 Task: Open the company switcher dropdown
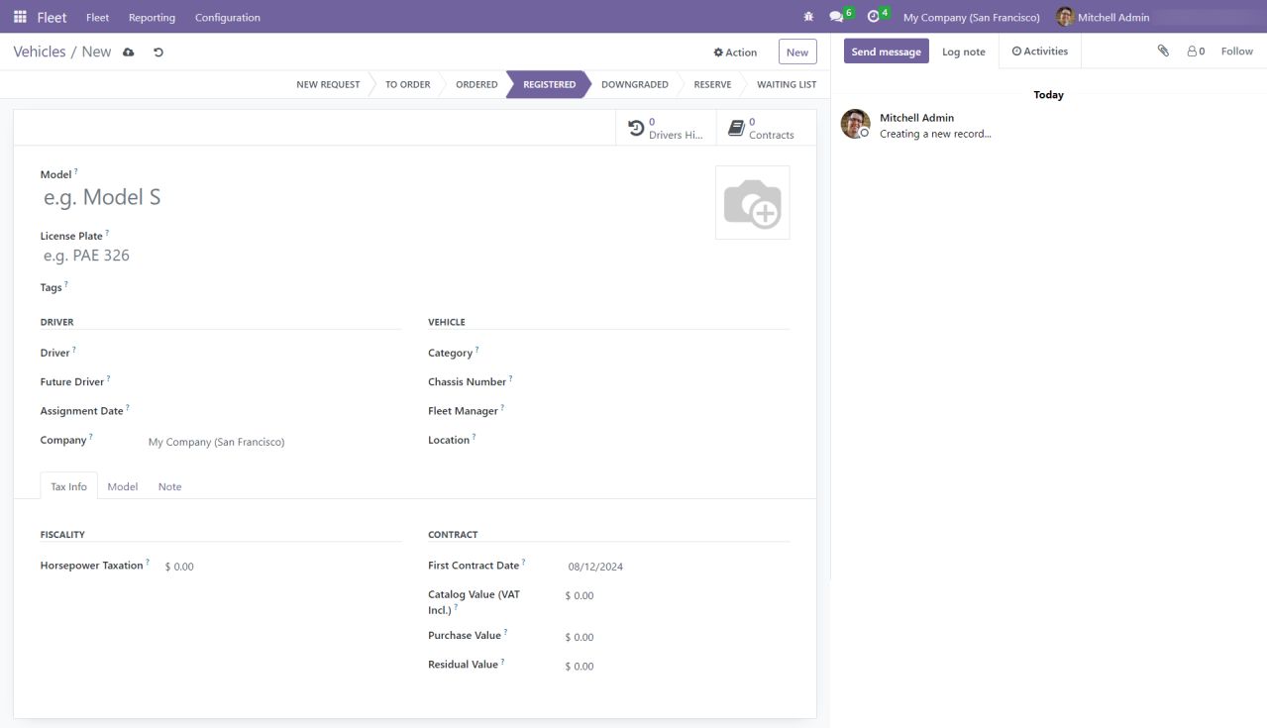point(971,17)
